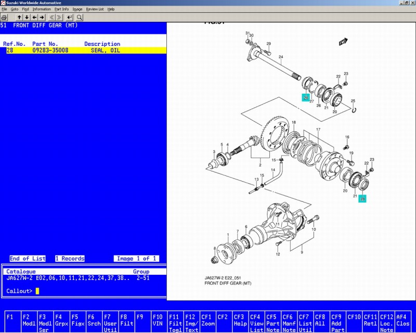Click the CF10 function key button
Screen dimensions: 416x333
coord(354,322)
